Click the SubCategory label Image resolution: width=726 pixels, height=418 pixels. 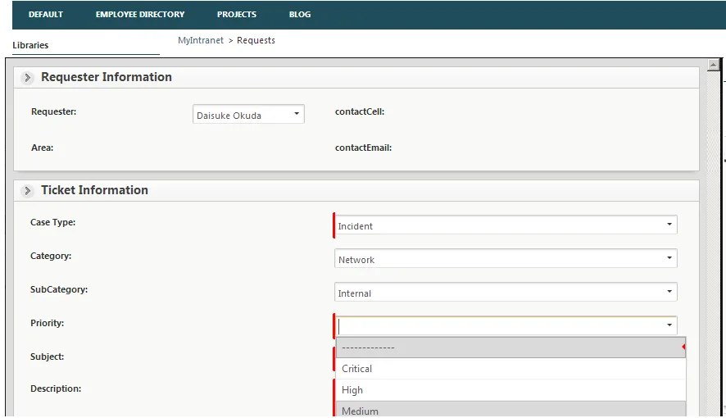coord(59,290)
